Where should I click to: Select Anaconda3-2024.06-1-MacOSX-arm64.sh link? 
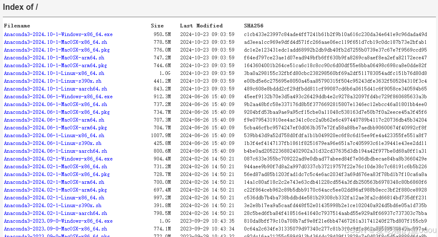click(54, 120)
